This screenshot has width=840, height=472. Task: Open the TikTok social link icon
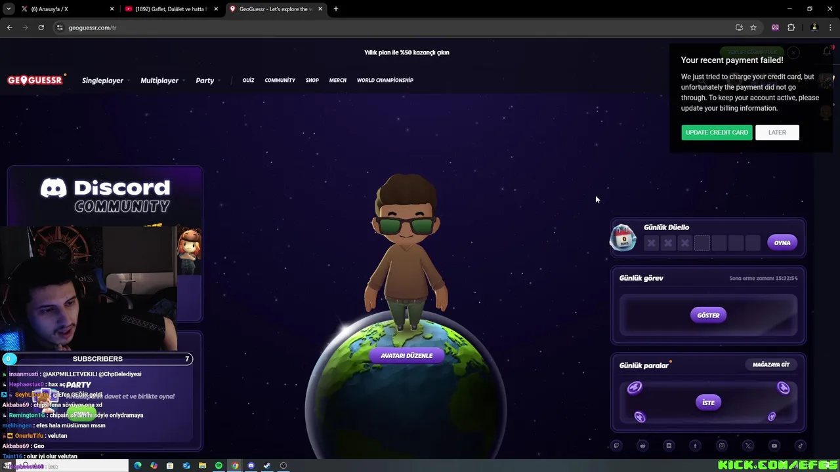[x=800, y=446]
